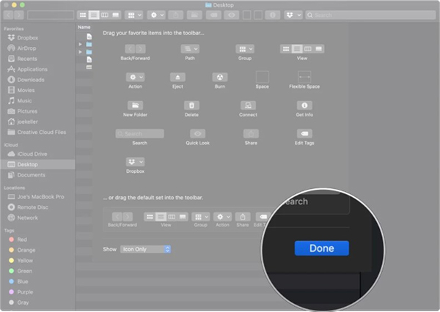This screenshot has width=440, height=312.
Task: Open Dropbox in the Favorites sidebar
Action: [27, 37]
